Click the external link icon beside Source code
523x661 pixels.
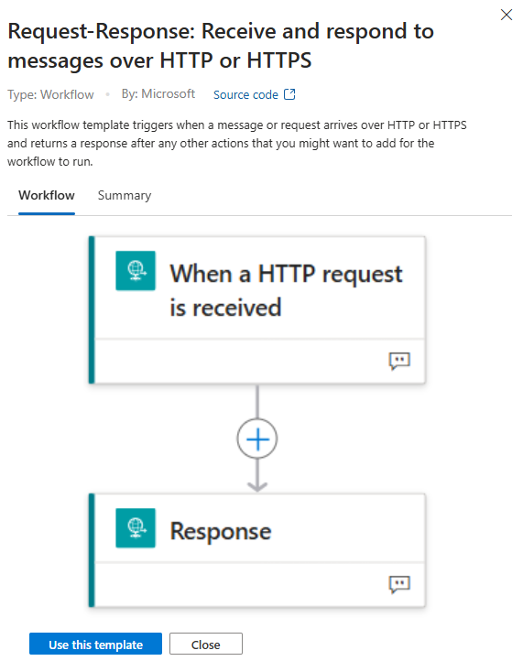click(289, 94)
